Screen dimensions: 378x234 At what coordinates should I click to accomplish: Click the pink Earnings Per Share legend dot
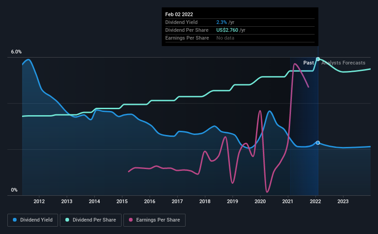click(x=131, y=220)
